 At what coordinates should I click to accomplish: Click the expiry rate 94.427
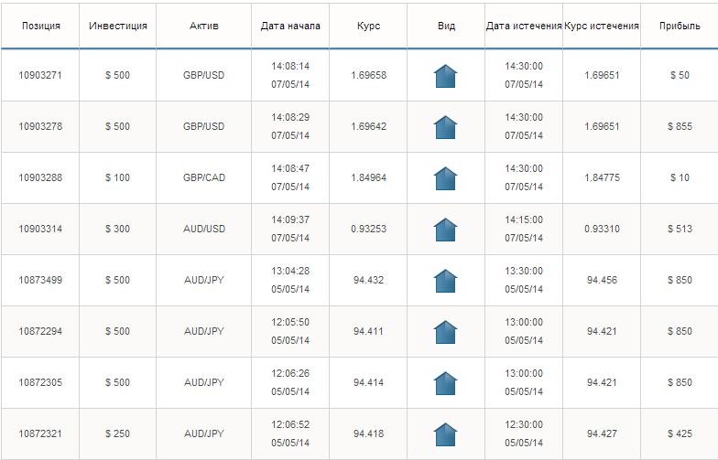click(602, 433)
